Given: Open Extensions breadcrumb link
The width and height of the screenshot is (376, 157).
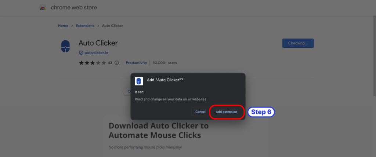Looking at the screenshot, I should pos(85,26).
